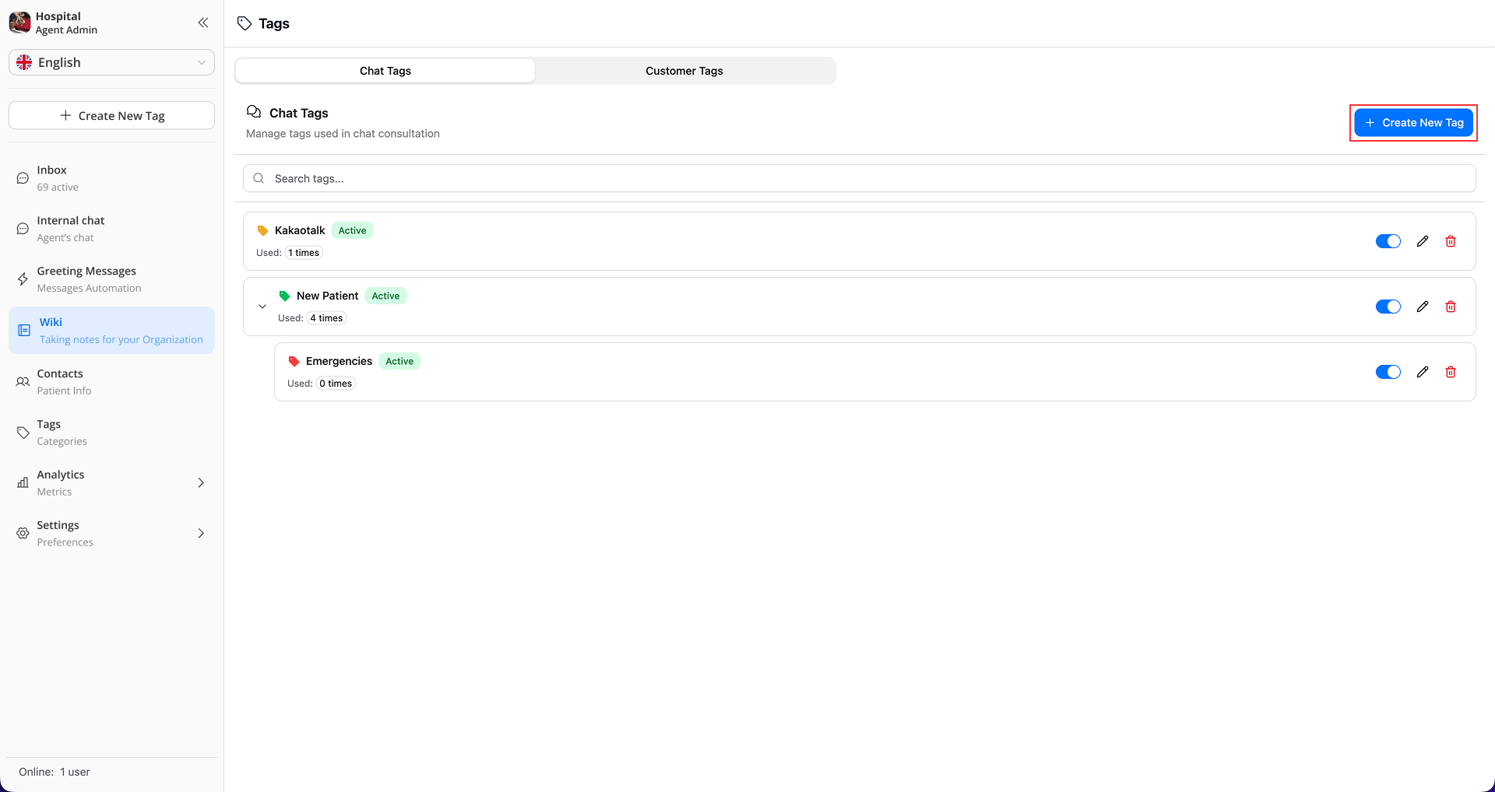Open the English language dropdown
Image resolution: width=1495 pixels, height=792 pixels.
click(x=111, y=62)
